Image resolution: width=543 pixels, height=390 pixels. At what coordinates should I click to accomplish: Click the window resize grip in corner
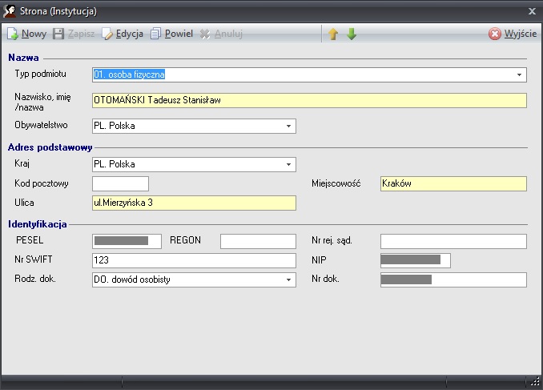[536, 383]
